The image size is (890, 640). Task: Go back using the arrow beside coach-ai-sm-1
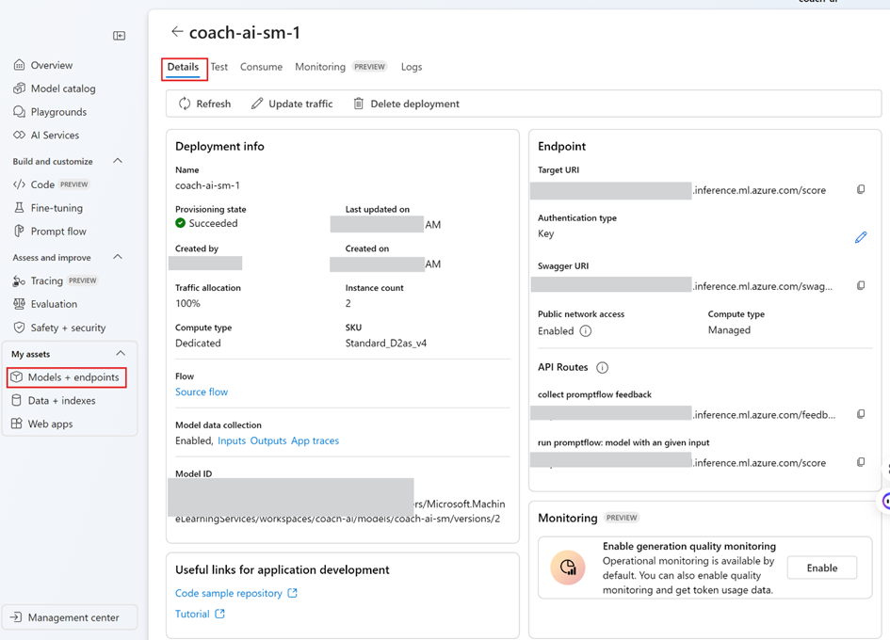[x=177, y=32]
